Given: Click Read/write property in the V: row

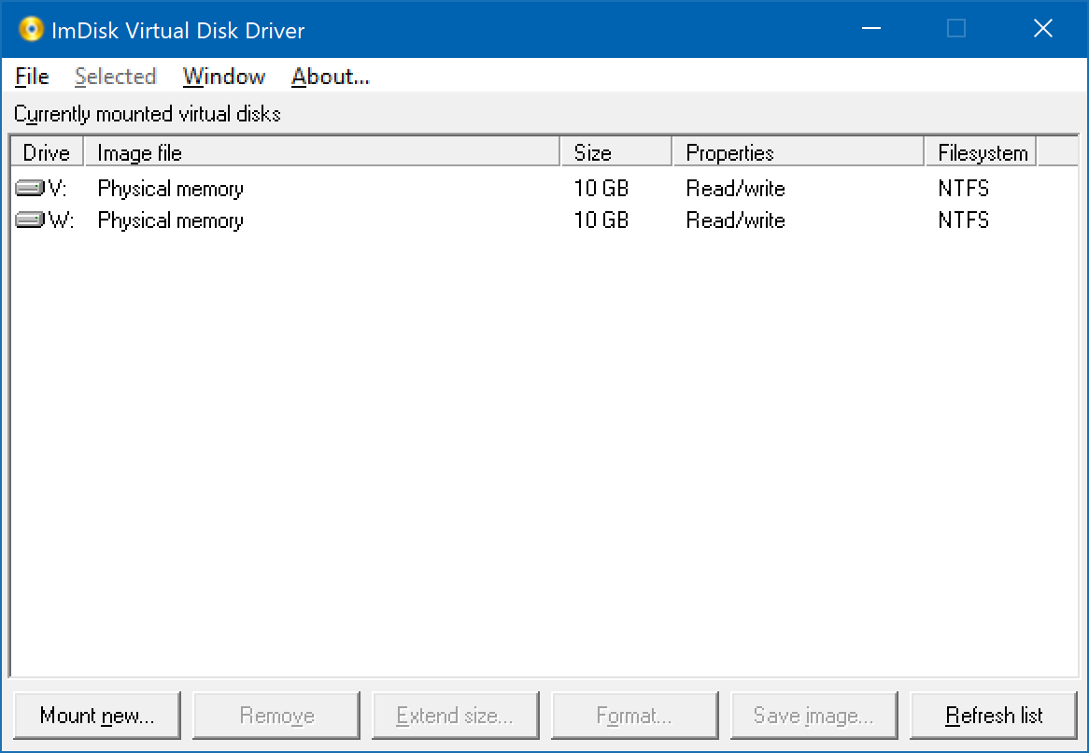Looking at the screenshot, I should [735, 189].
